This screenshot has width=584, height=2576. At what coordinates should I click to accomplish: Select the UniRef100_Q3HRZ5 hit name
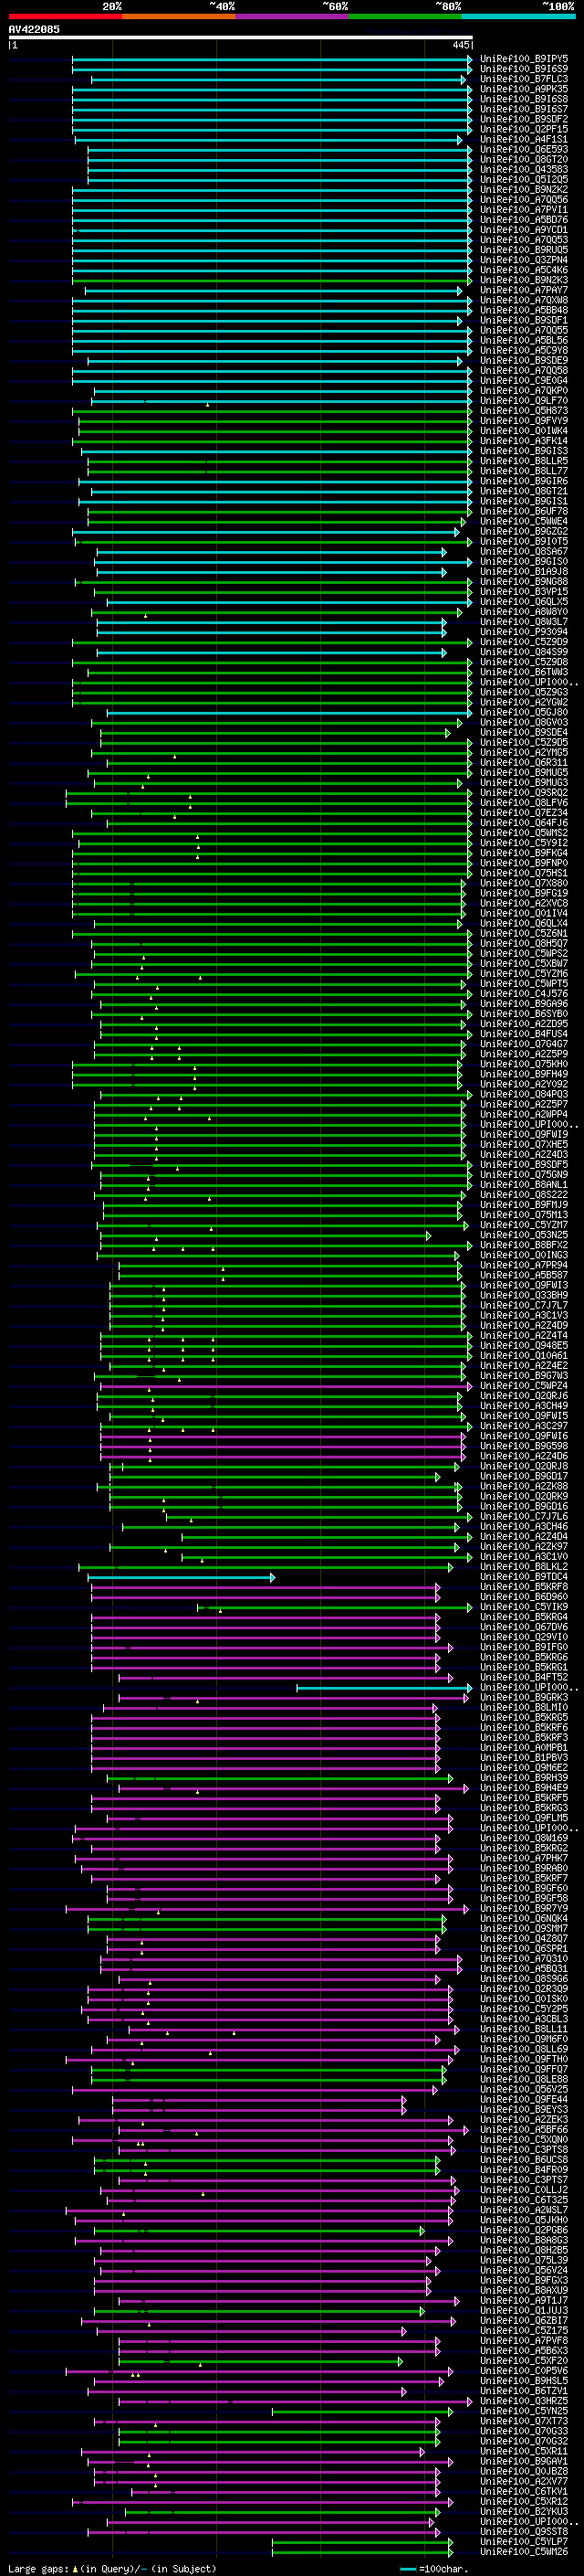pyautogui.click(x=524, y=2400)
